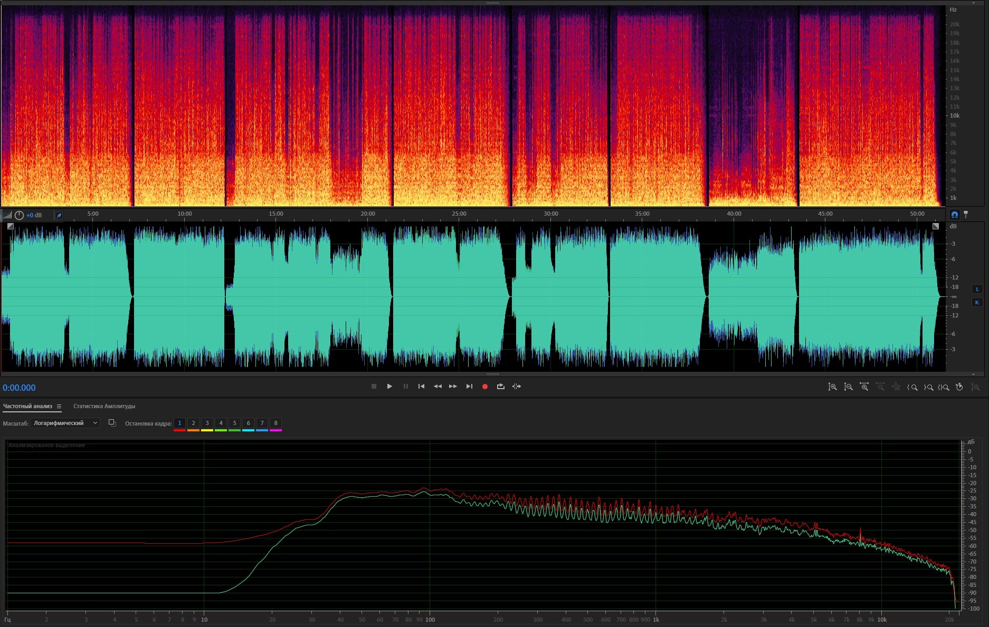Jump playhead to the previous marker
989x627 pixels.
pyautogui.click(x=421, y=387)
